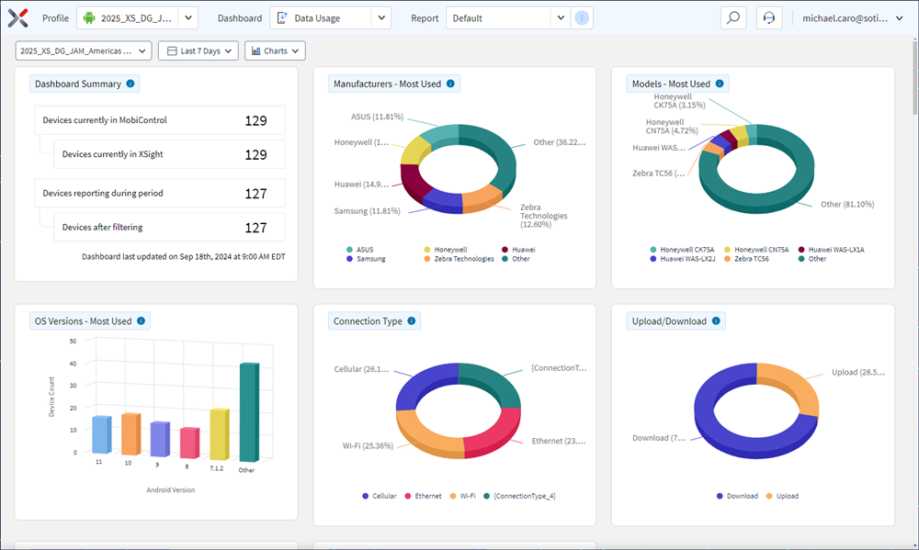This screenshot has width=919, height=550.
Task: Toggle ASUS legend in Manufacturers chart
Action: (360, 250)
